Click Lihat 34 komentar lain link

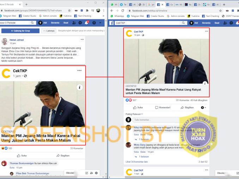click(x=137, y=162)
